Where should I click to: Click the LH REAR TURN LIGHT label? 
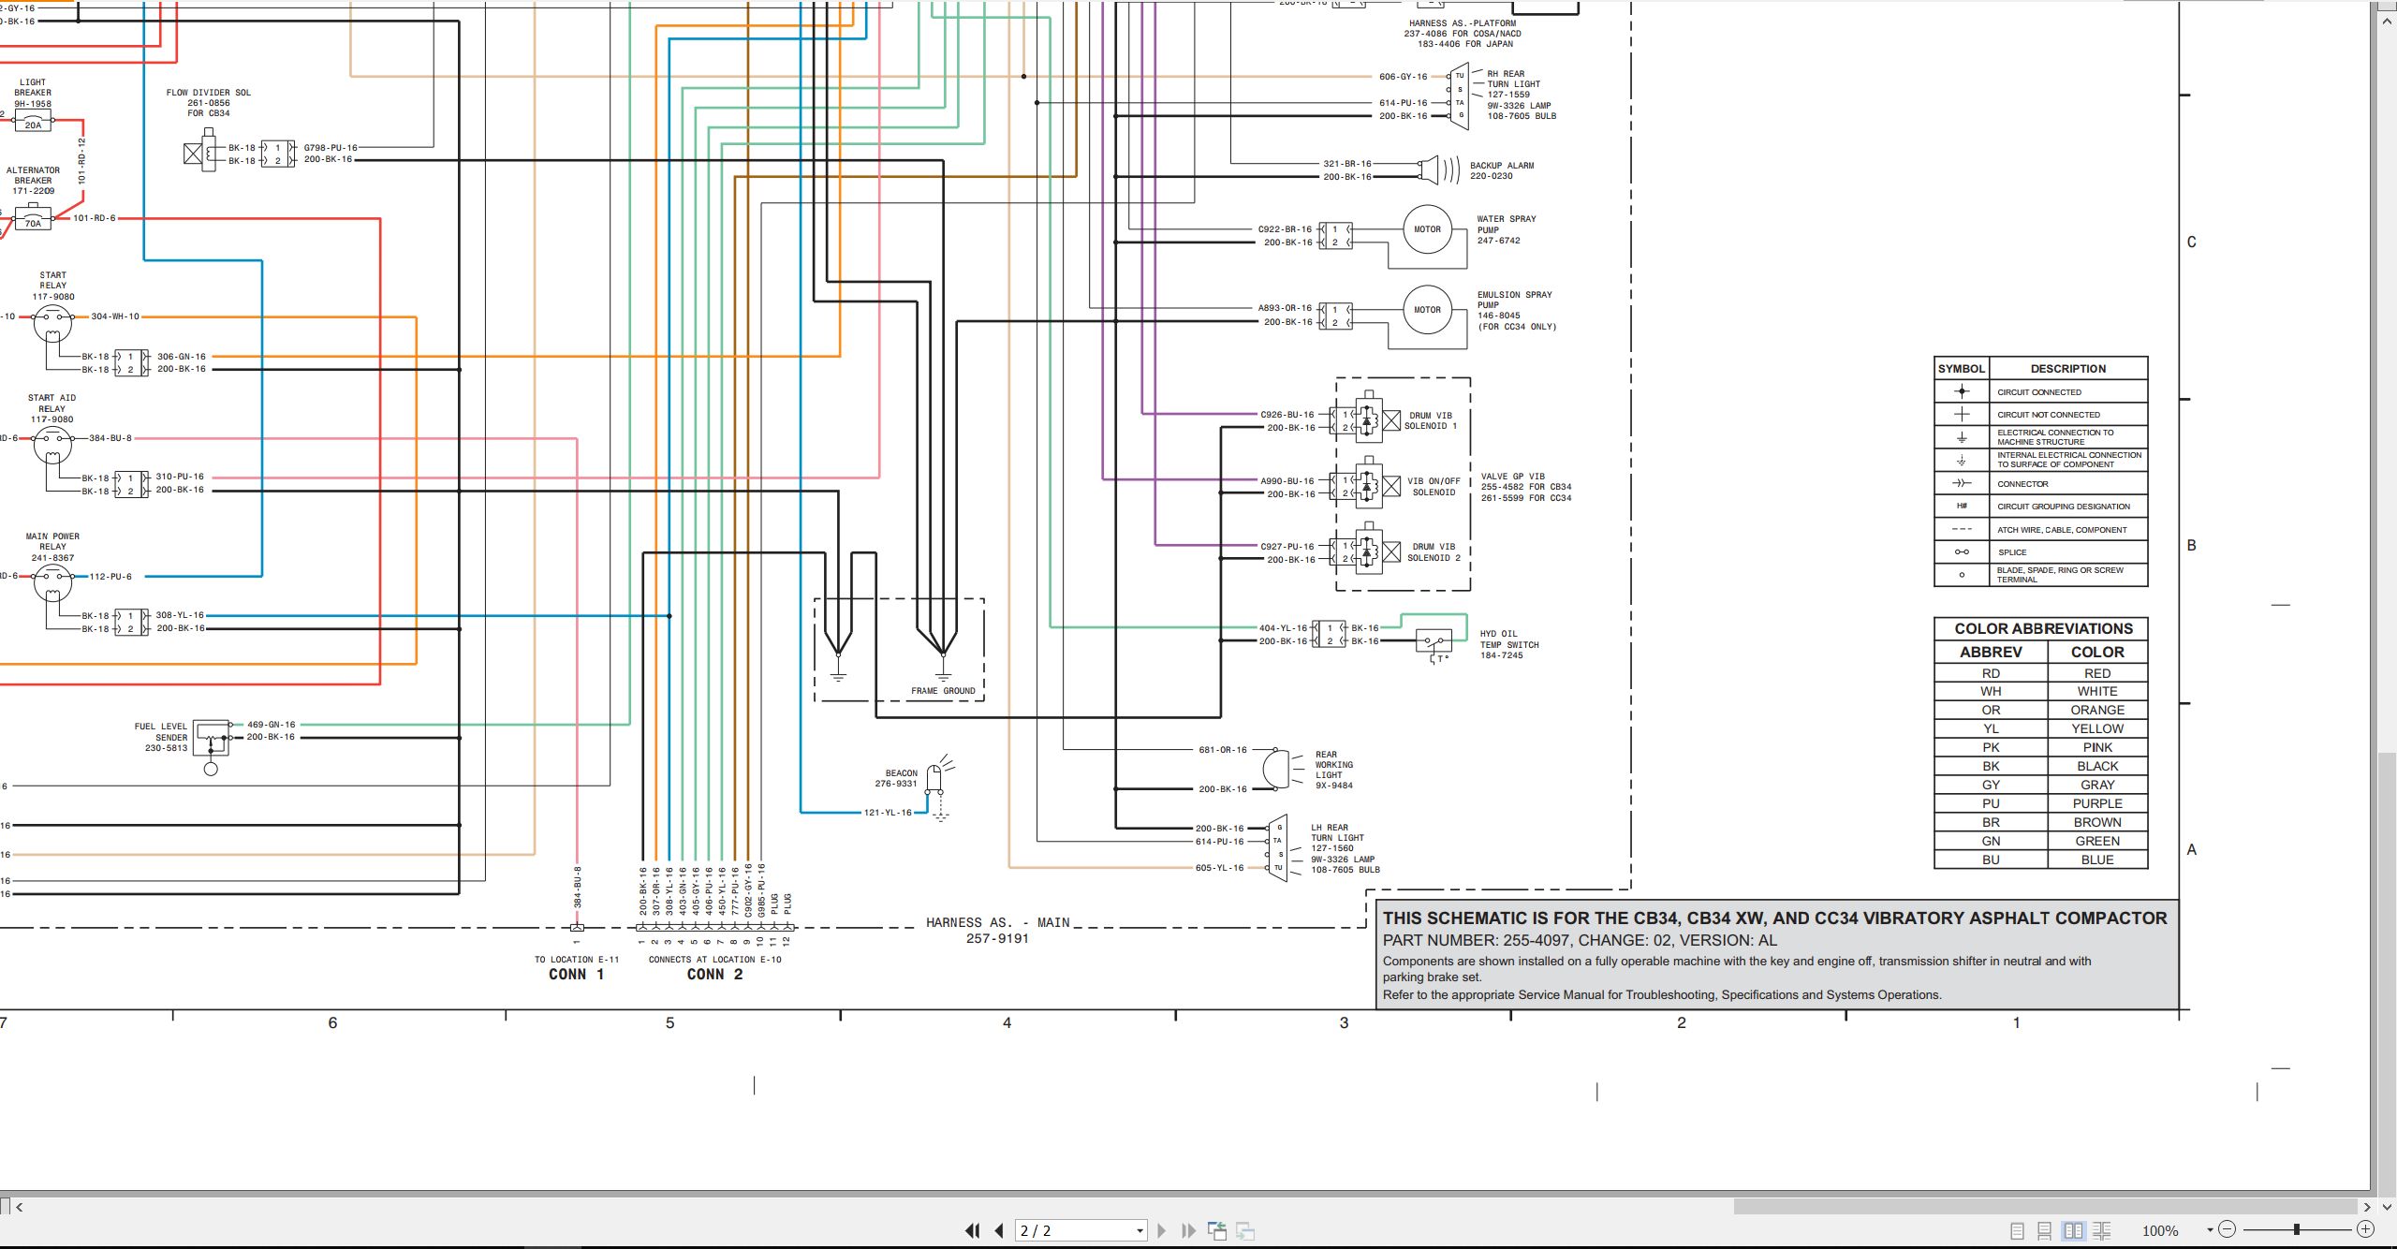pyautogui.click(x=1337, y=832)
